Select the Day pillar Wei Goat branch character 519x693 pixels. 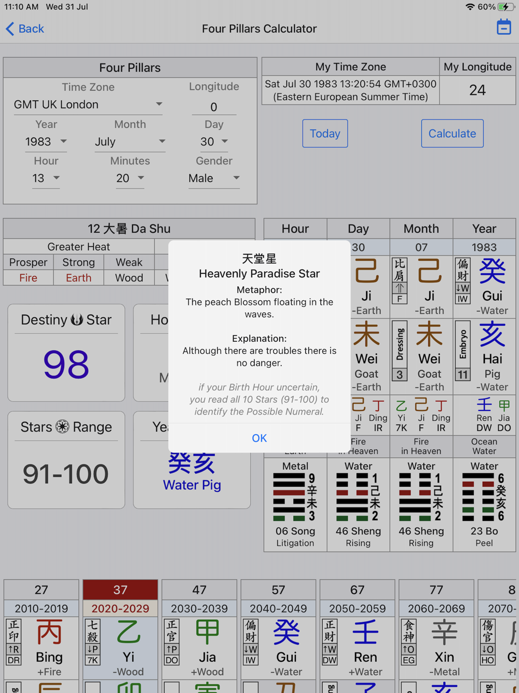click(366, 334)
